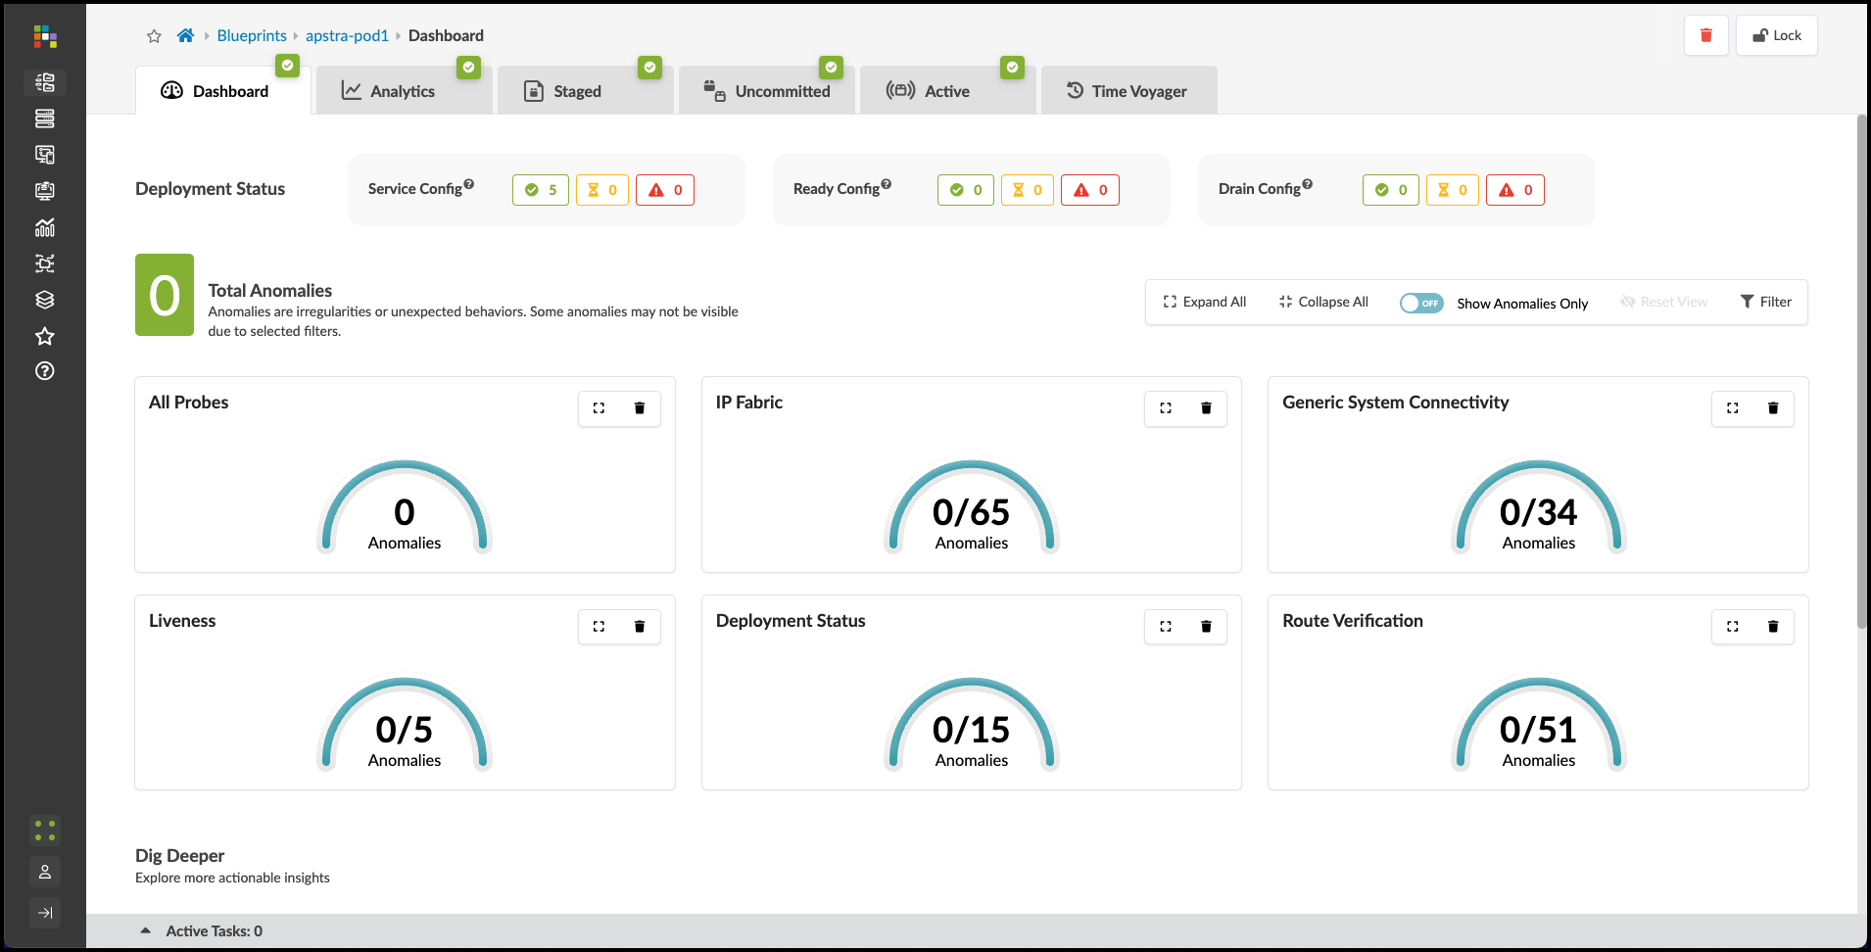
Task: Open the Analytics icon in left sidebar
Action: pyautogui.click(x=45, y=227)
